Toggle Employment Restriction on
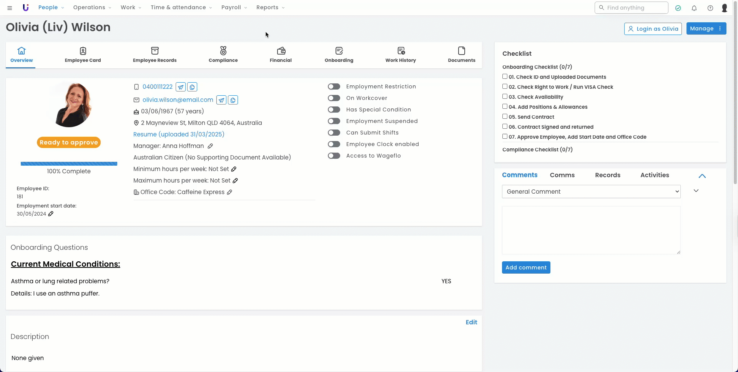Image resolution: width=738 pixels, height=372 pixels. pos(334,86)
